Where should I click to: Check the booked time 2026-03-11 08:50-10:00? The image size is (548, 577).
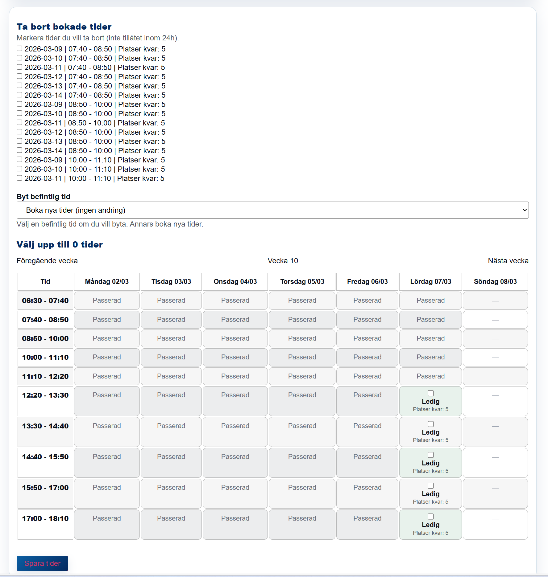[19, 122]
